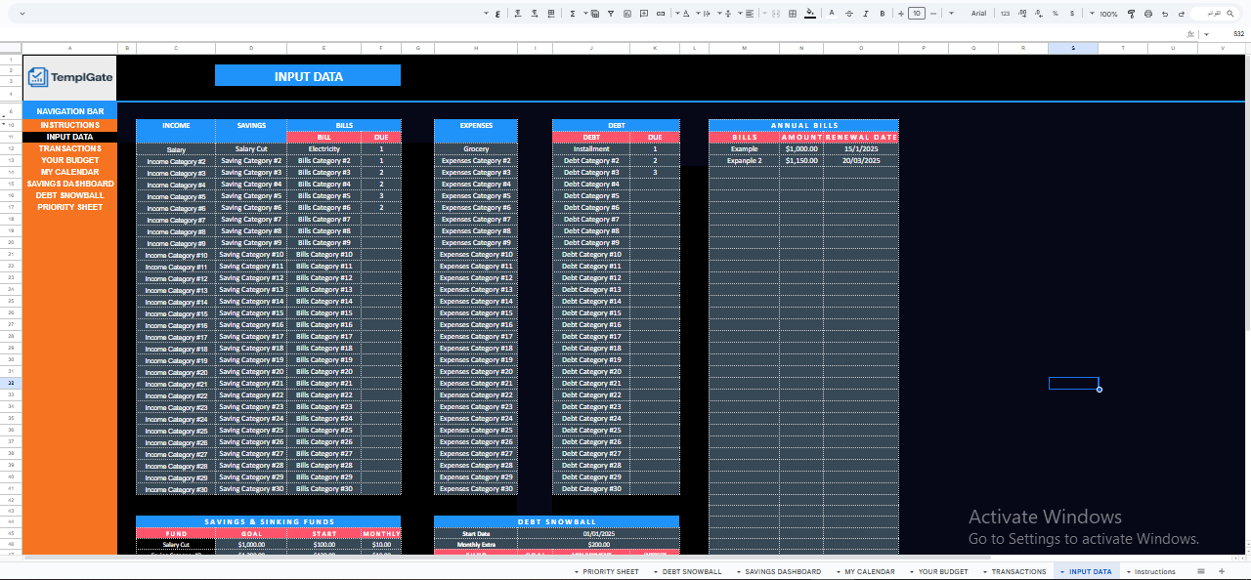Select the text rotation icon
Image resolution: width=1251 pixels, height=580 pixels.
coord(686,14)
